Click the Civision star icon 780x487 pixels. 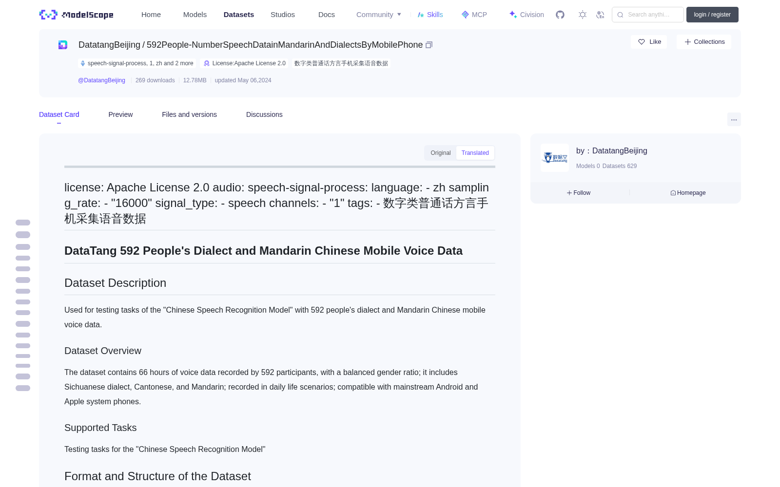click(513, 15)
